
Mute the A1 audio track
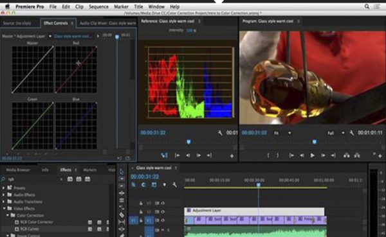click(163, 230)
